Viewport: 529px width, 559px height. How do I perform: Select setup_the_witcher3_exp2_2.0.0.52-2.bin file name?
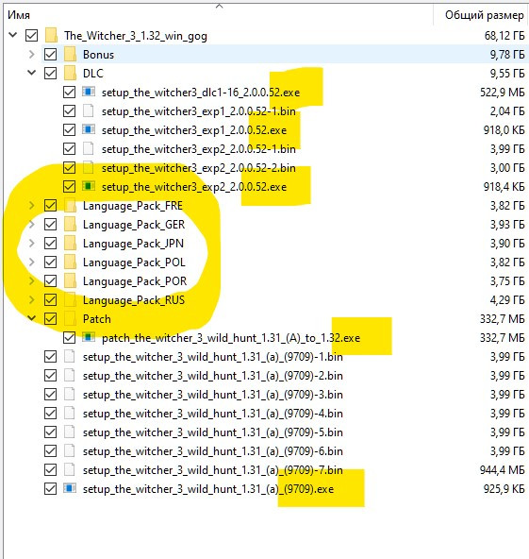coord(199,168)
